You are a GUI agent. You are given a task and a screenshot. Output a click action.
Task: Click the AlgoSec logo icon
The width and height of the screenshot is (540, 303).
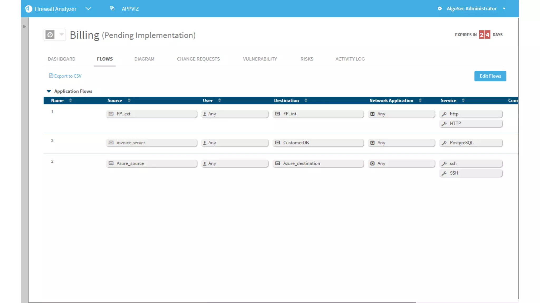pos(28,9)
